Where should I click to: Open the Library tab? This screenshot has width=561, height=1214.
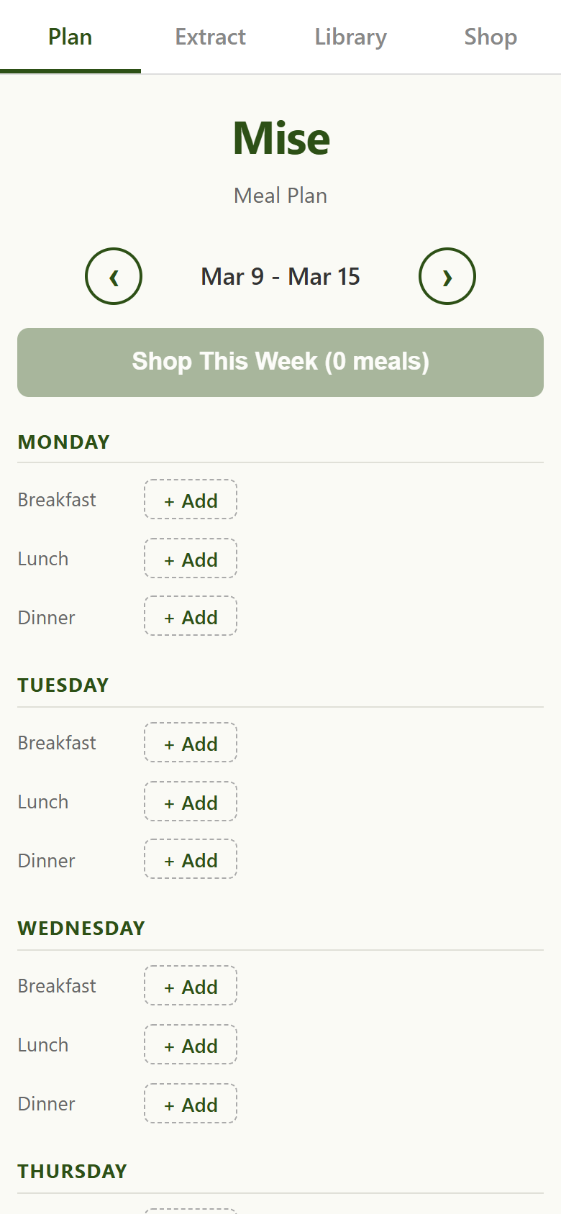350,37
